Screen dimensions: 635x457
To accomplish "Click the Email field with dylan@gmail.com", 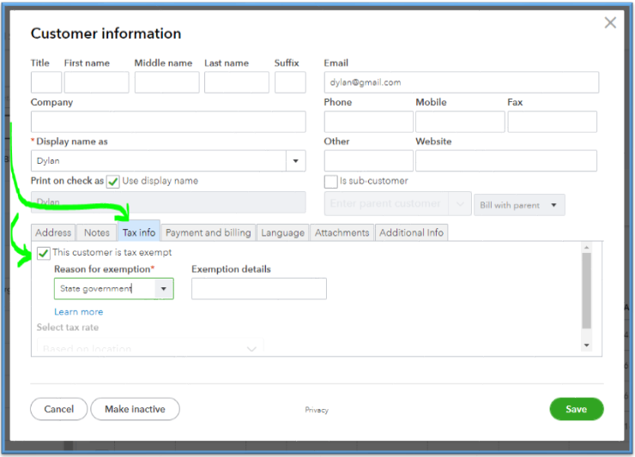I will 462,82.
